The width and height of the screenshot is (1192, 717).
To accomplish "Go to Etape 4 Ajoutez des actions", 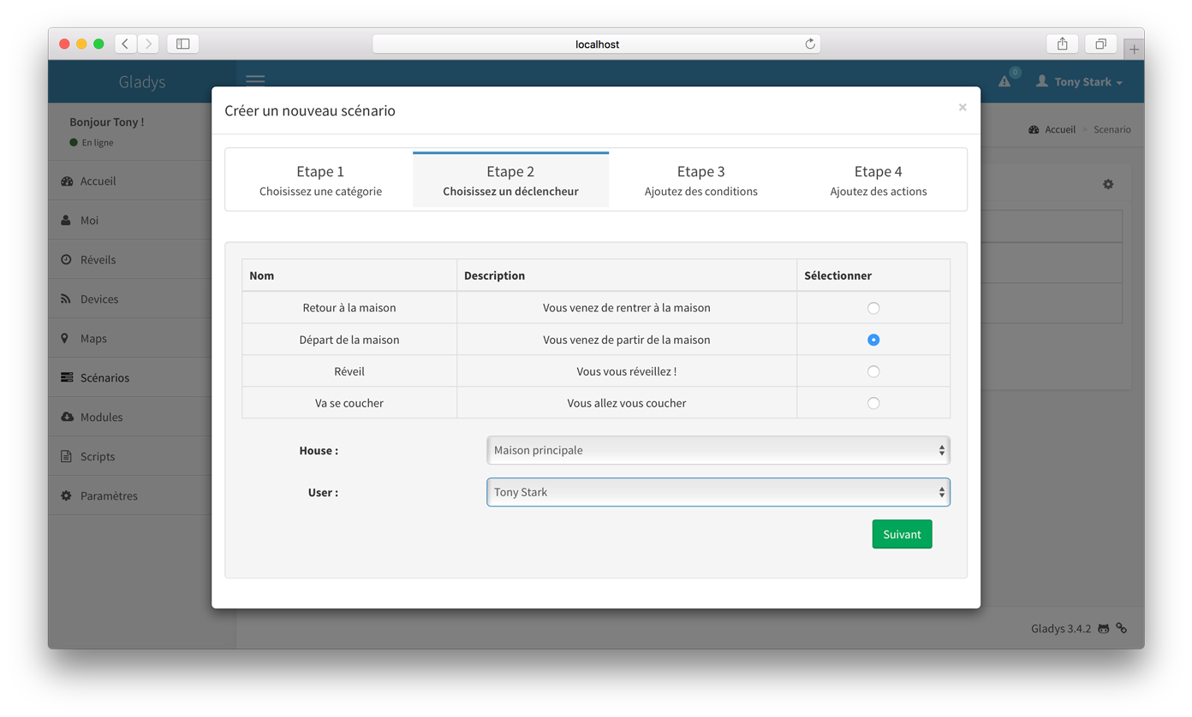I will click(x=879, y=180).
